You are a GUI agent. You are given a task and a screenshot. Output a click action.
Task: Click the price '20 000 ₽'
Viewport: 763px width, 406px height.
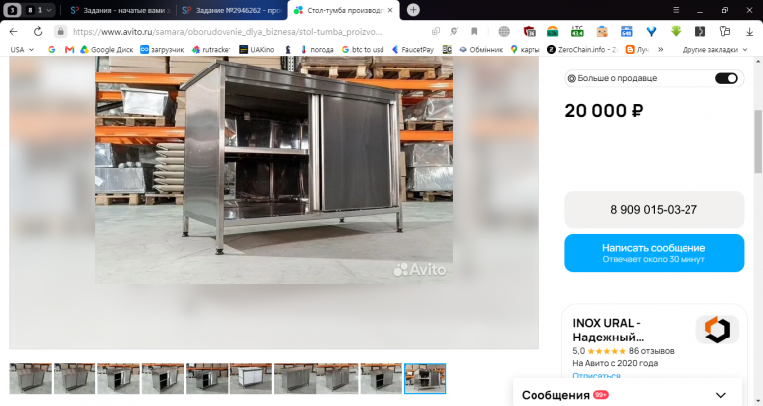(603, 111)
